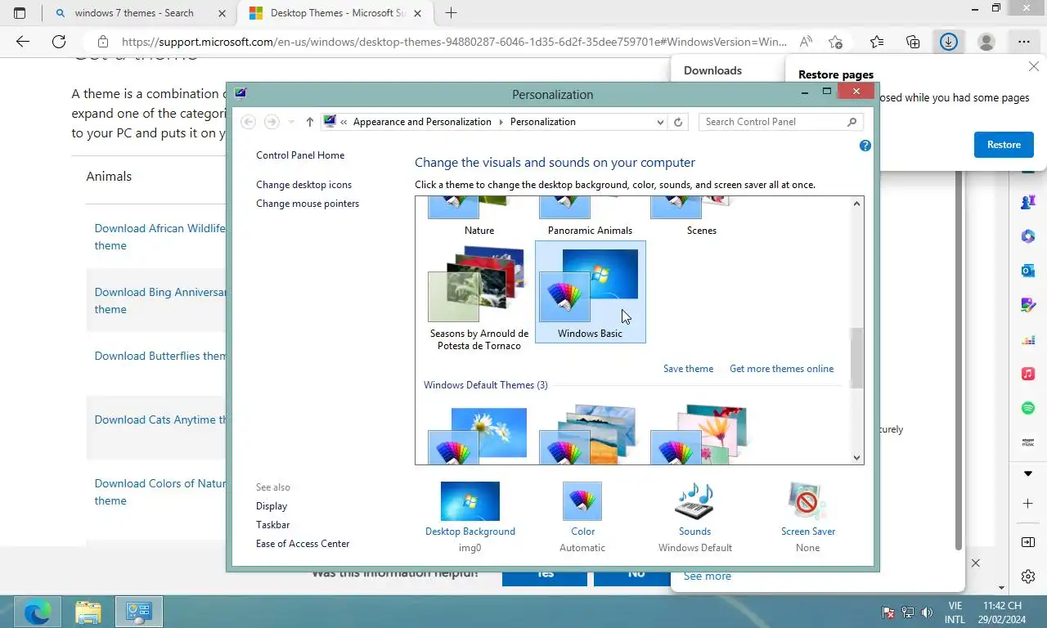Select Desktop Themes Microsoft Support tab
Viewport: 1047px width, 628px height.
coord(337,13)
